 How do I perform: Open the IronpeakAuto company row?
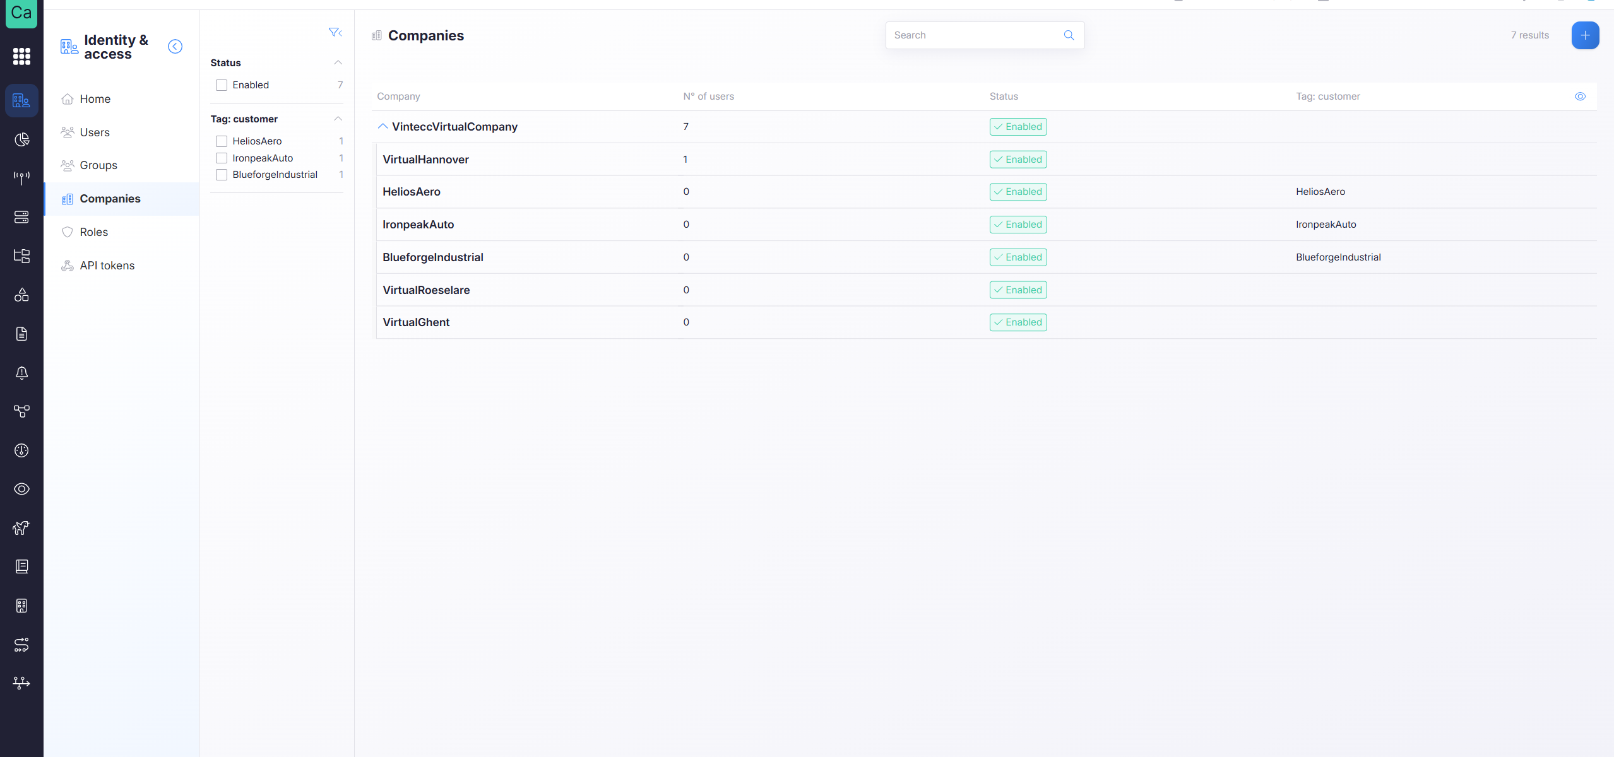pyautogui.click(x=987, y=225)
